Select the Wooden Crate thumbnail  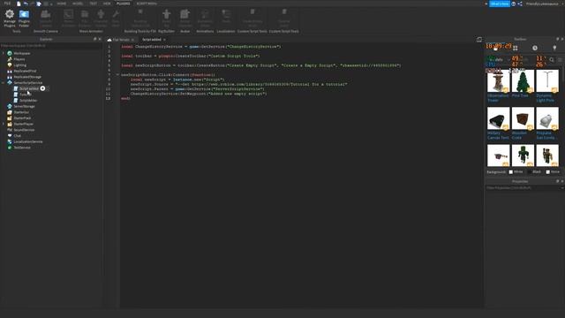click(x=523, y=118)
